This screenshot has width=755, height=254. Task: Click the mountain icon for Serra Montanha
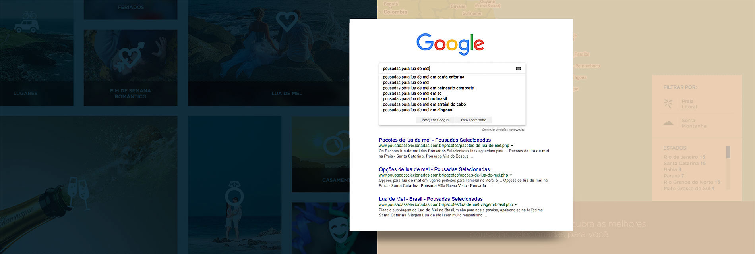(668, 123)
